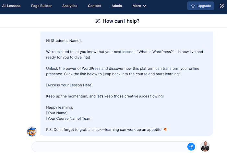
Task: Click 'Hi [Student's Name],' greeting line
Action: [64, 41]
